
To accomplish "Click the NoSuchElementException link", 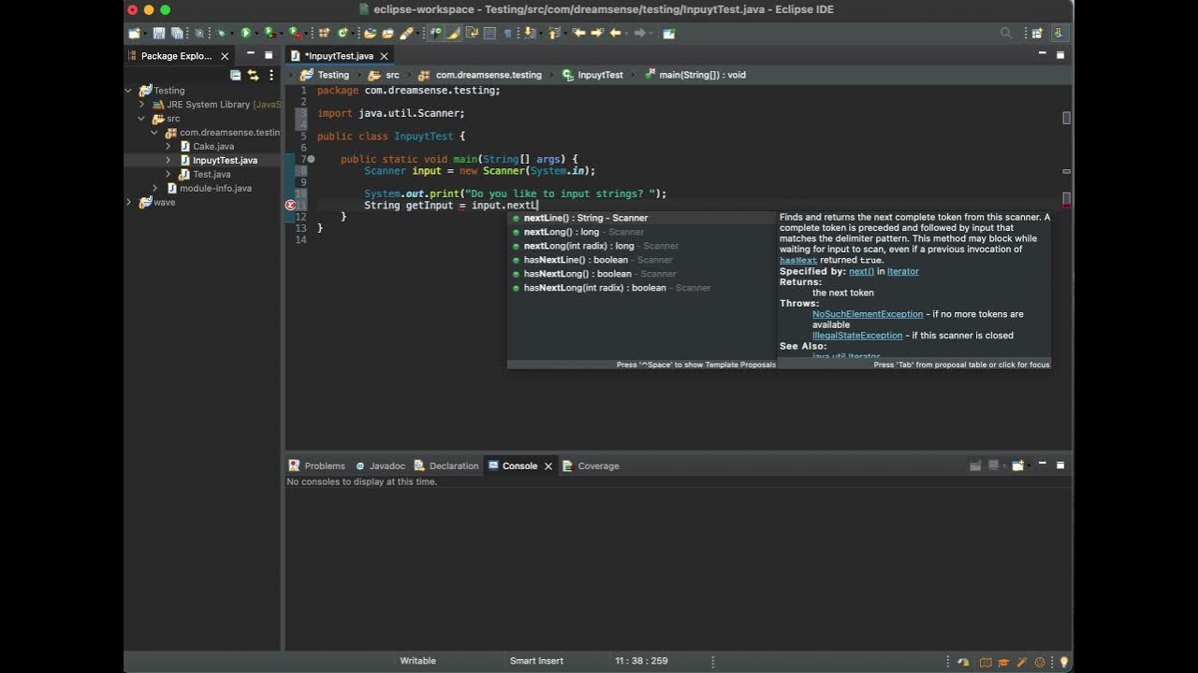I will (867, 314).
